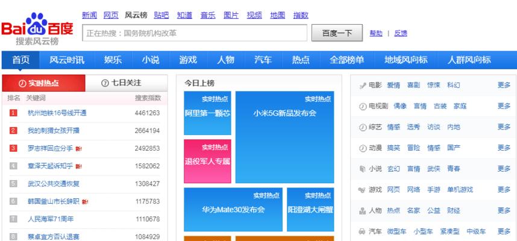Click the rank 4 gray badge
This screenshot has width=517, height=241.
(x=13, y=166)
